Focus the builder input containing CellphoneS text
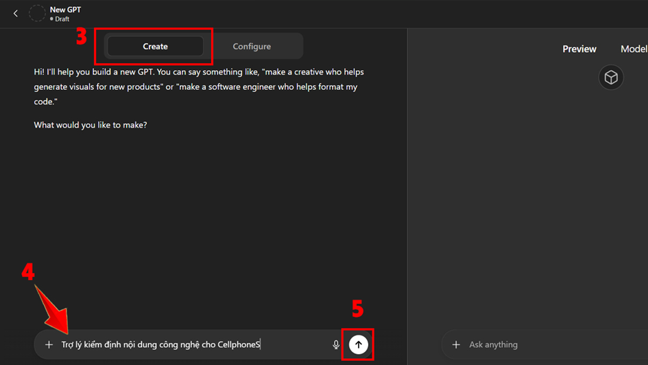648x365 pixels. click(x=192, y=344)
